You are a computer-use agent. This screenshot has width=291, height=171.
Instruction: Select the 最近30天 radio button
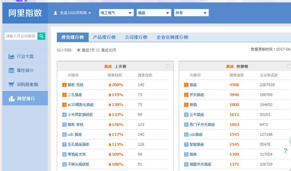pos(98,50)
